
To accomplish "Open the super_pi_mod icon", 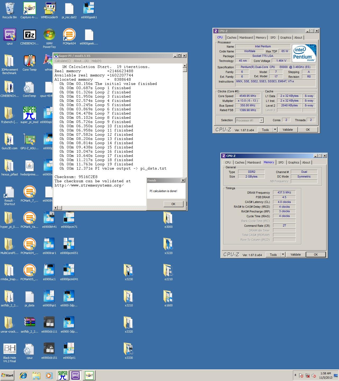I will tap(29, 115).
